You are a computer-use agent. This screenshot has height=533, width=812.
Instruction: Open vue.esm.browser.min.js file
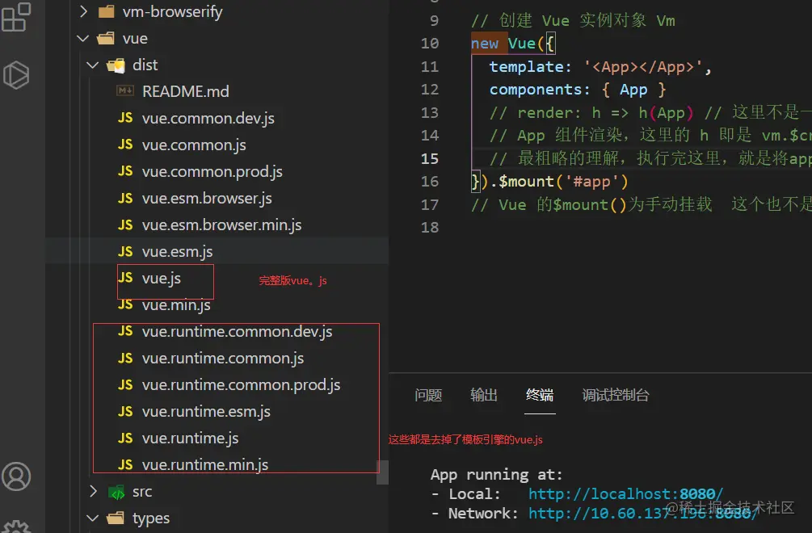221,225
